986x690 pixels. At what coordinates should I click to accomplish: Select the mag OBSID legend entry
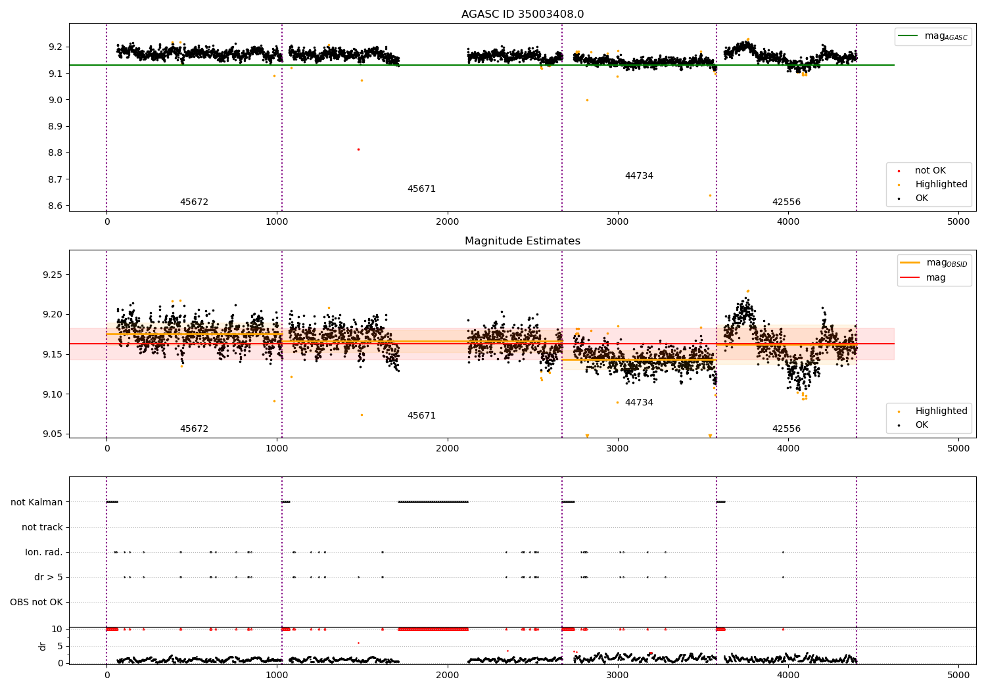(934, 263)
